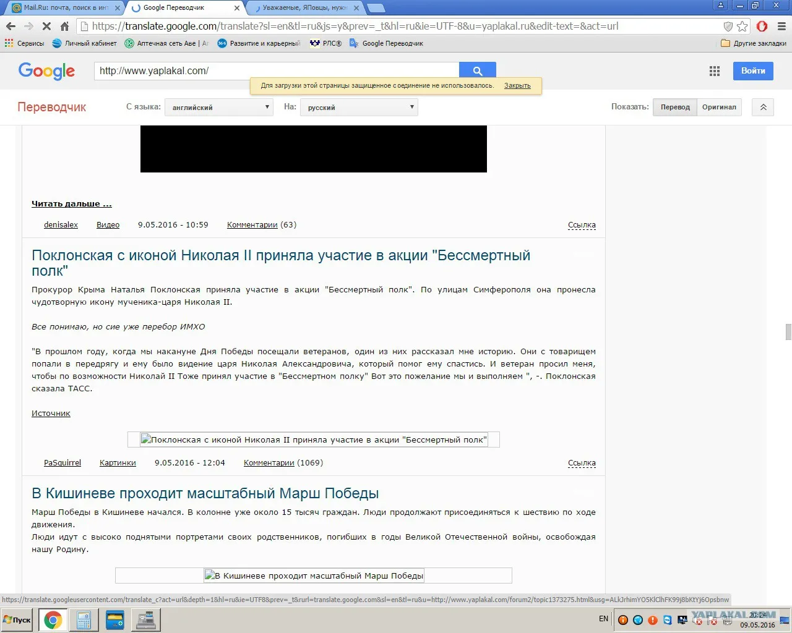Viewport: 792px width, 633px height.
Task: Open the Картинки category link
Action: (x=118, y=463)
